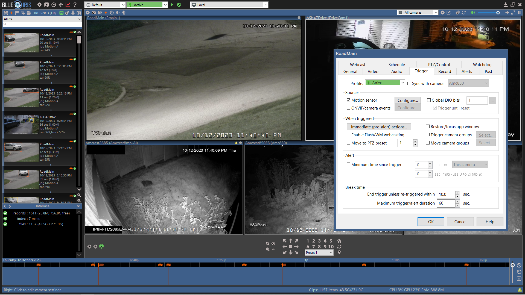Image resolution: width=525 pixels, height=295 pixels.
Task: Start manual video recording icon
Action: [x=100, y=13]
